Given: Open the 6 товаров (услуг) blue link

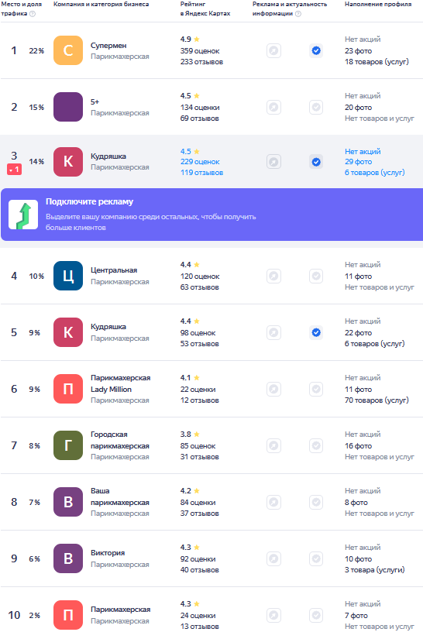Looking at the screenshot, I should click(374, 173).
